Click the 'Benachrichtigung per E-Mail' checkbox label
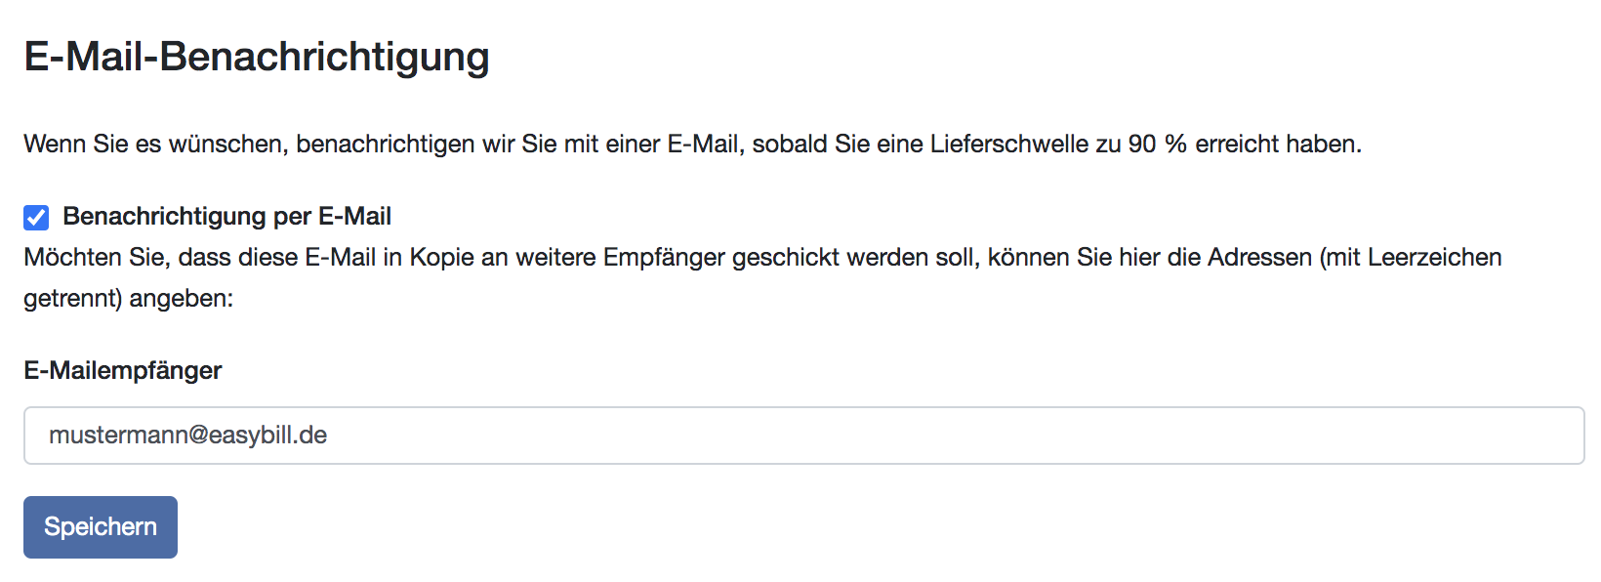This screenshot has width=1601, height=582. tap(226, 217)
